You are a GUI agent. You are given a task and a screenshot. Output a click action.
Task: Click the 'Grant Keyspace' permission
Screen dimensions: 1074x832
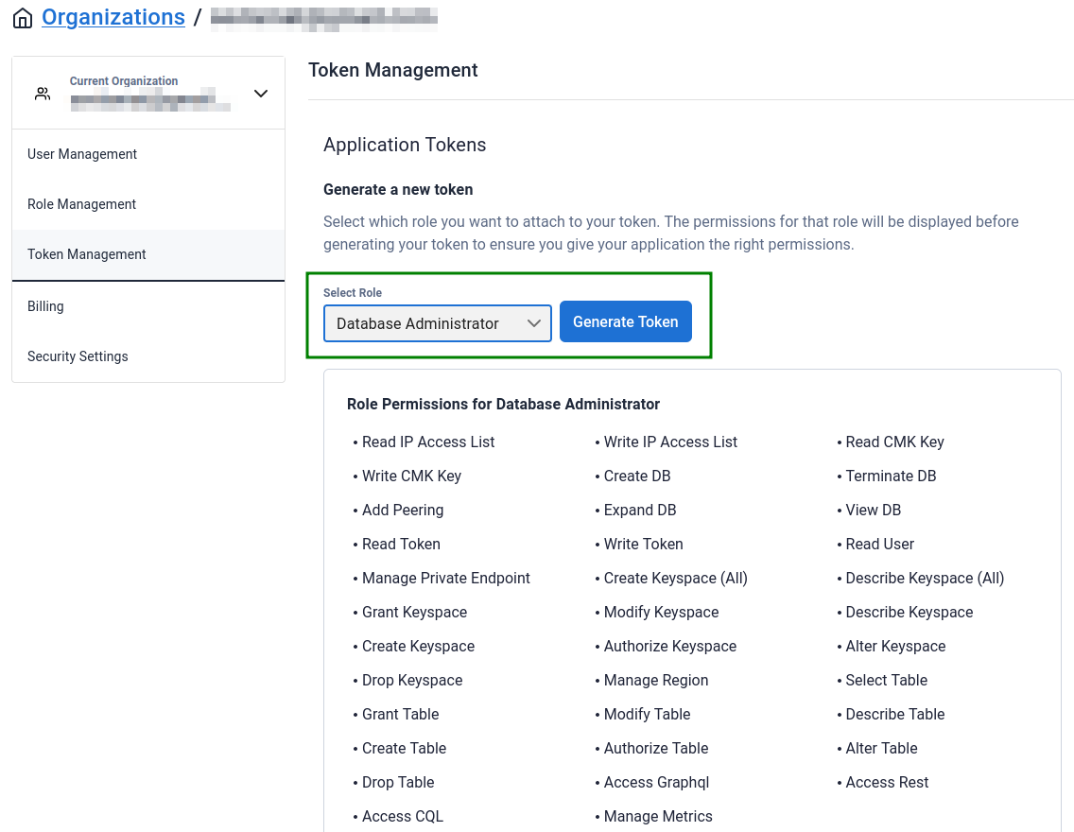tap(414, 613)
